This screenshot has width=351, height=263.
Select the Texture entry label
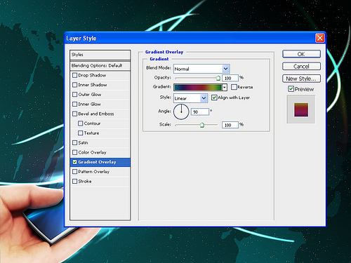coord(91,133)
